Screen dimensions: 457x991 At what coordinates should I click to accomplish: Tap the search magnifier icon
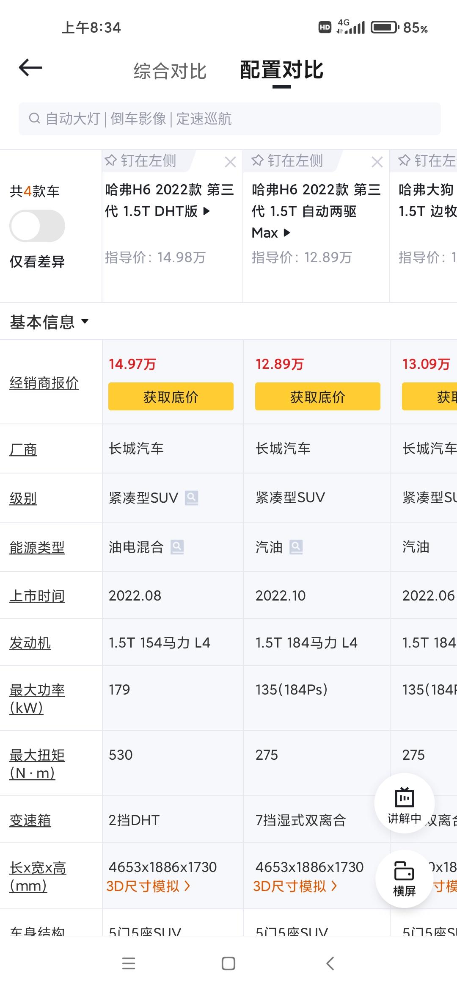(34, 119)
